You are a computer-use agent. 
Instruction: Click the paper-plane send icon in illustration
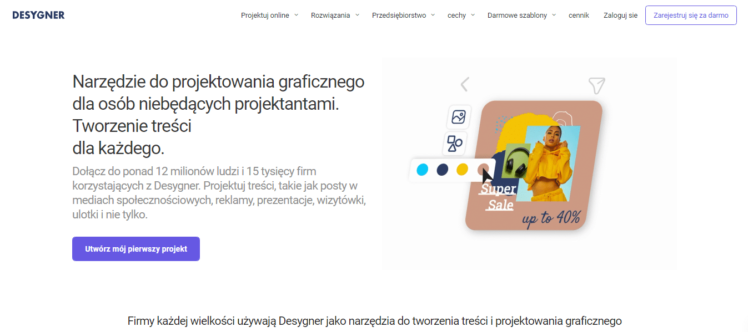(596, 85)
